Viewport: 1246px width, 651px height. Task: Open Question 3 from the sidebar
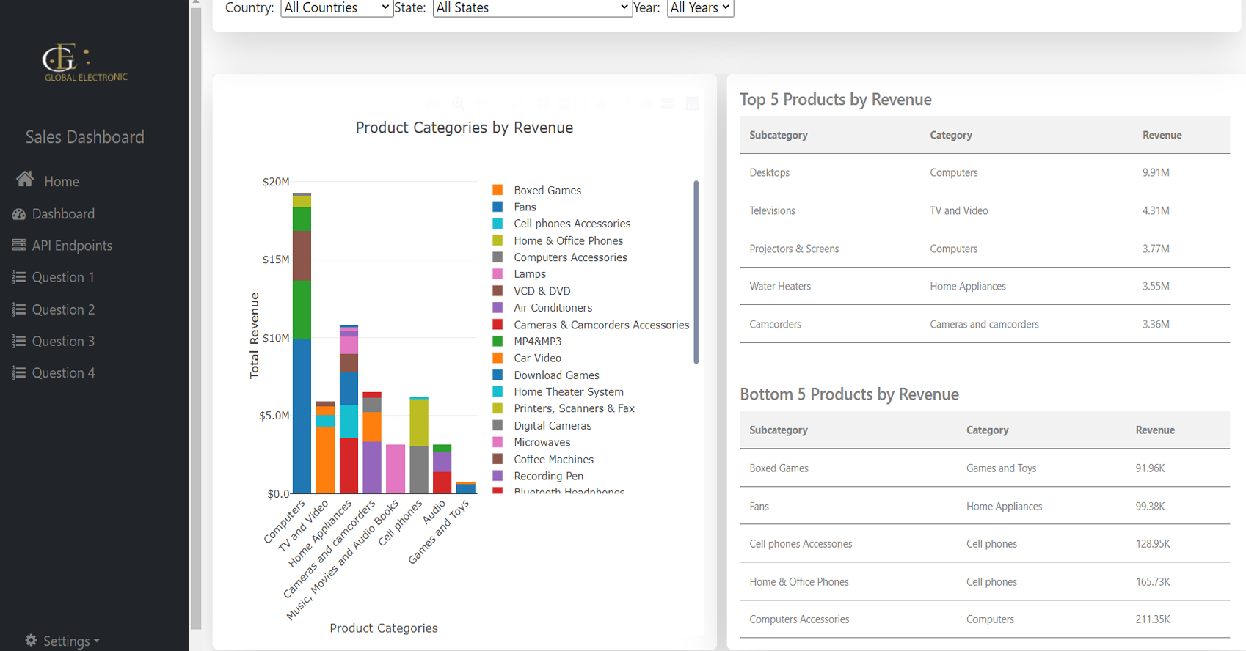click(x=63, y=341)
